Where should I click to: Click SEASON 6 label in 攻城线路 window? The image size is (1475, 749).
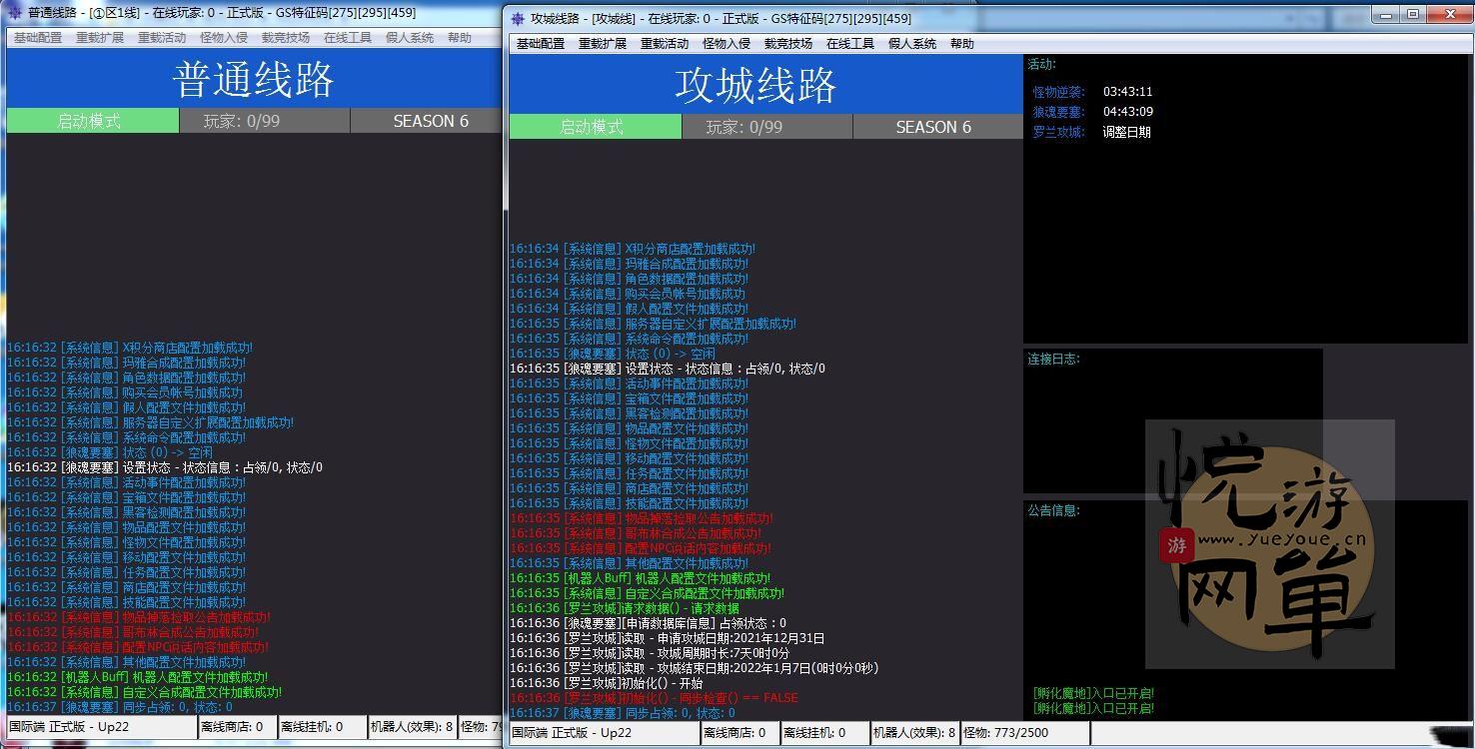coord(933,127)
